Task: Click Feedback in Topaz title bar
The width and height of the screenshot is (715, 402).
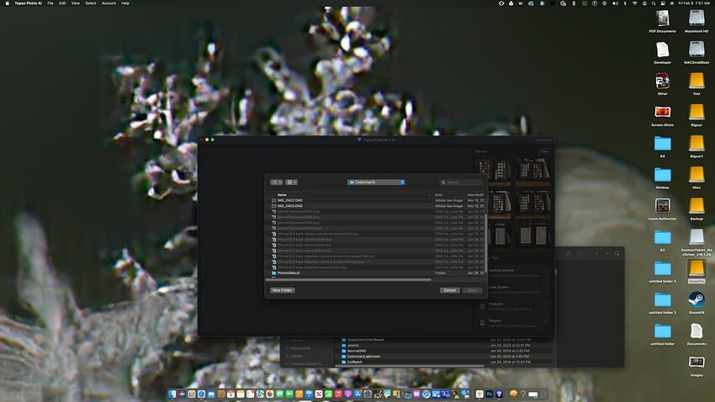Action: click(543, 140)
